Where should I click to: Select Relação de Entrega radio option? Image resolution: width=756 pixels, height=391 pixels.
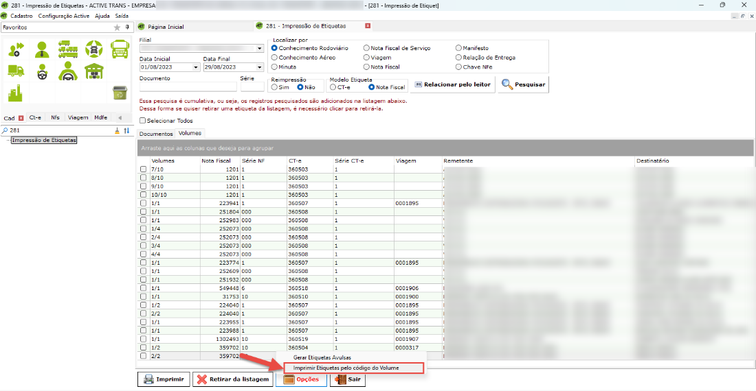coord(458,57)
